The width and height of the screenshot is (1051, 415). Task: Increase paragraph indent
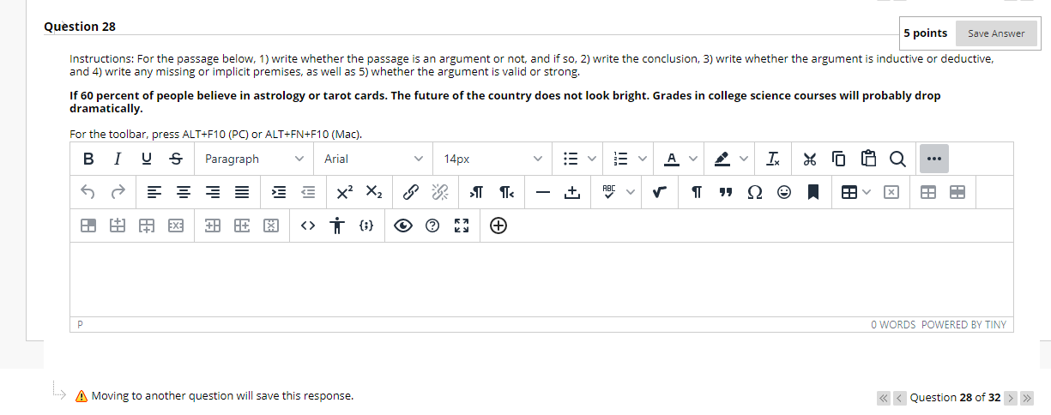tap(279, 192)
